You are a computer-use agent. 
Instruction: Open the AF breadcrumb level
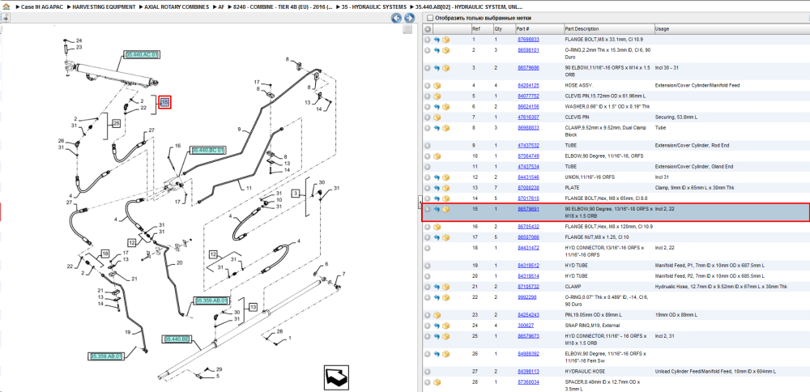[221, 7]
